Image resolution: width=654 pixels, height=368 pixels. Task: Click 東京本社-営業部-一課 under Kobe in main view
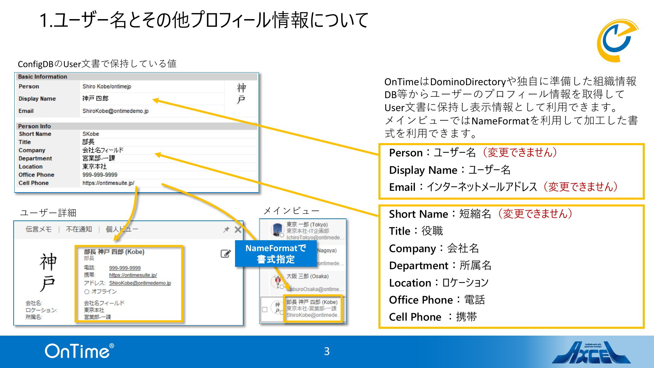click(311, 309)
